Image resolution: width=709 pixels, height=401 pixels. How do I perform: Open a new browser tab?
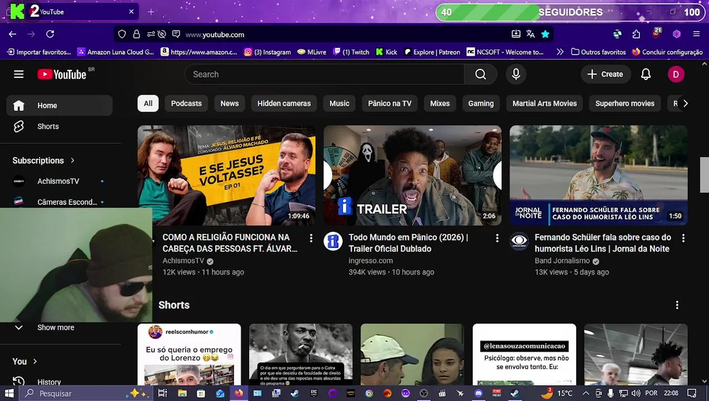pos(150,12)
